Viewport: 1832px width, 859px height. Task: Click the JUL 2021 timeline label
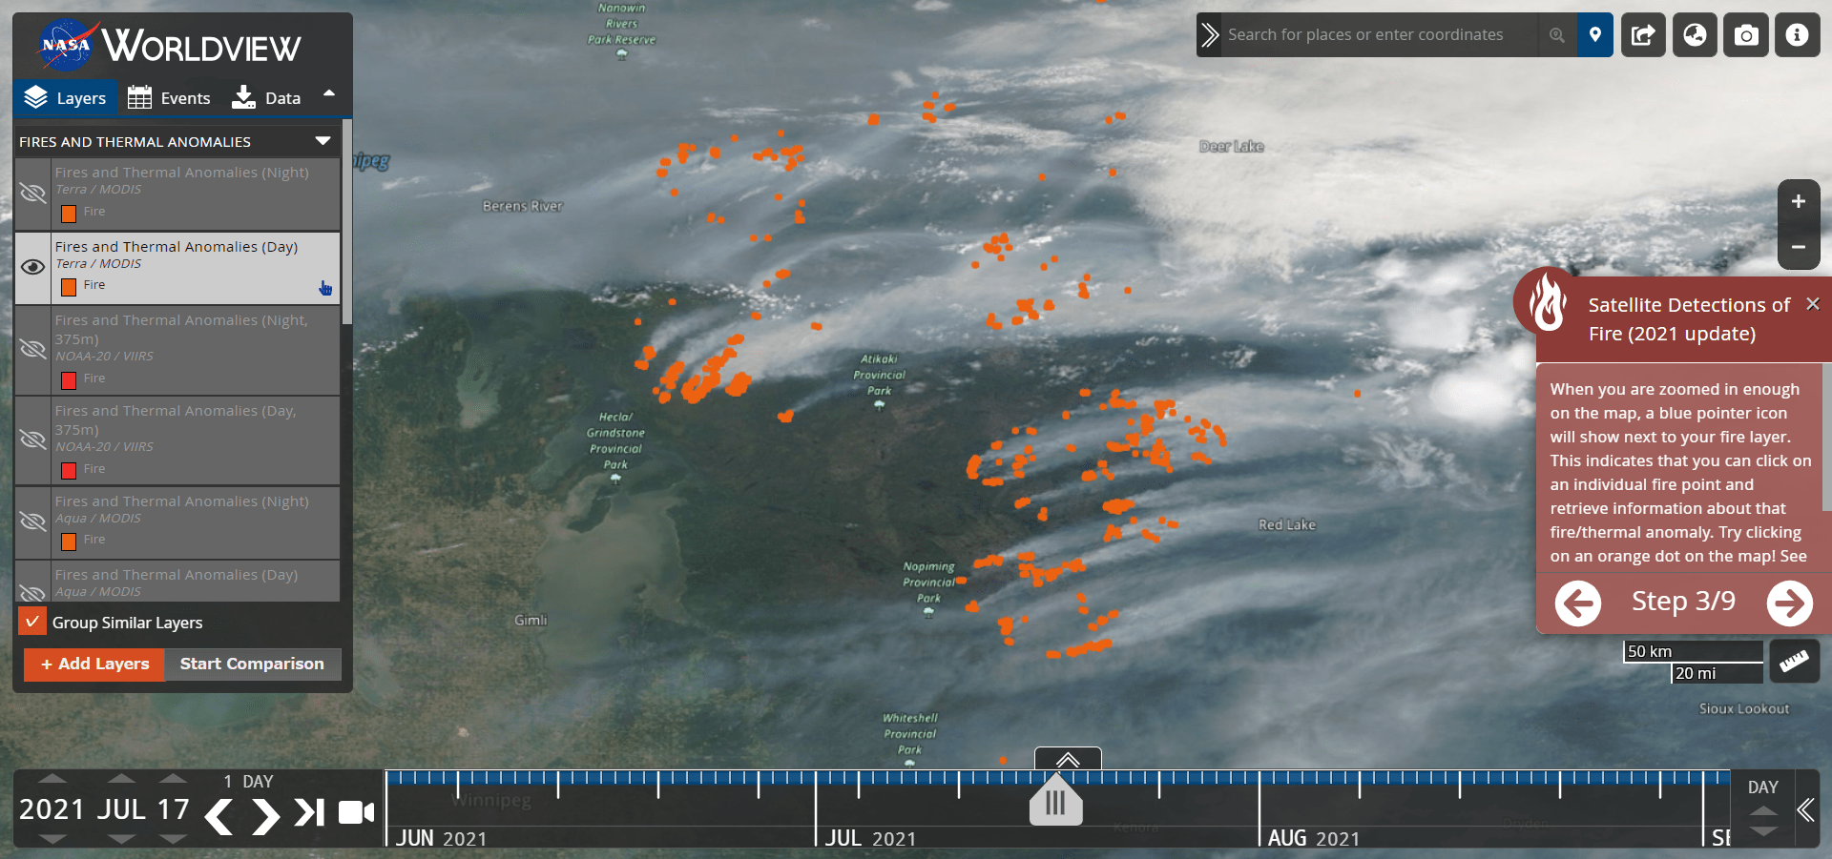[870, 838]
